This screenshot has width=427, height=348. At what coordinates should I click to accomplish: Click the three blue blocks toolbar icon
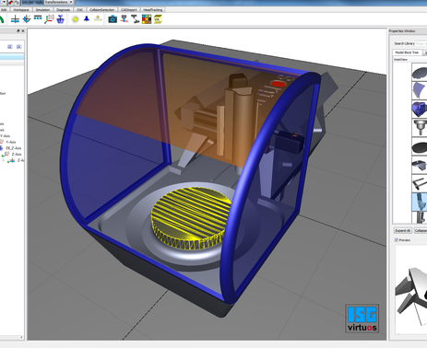(x=38, y=18)
